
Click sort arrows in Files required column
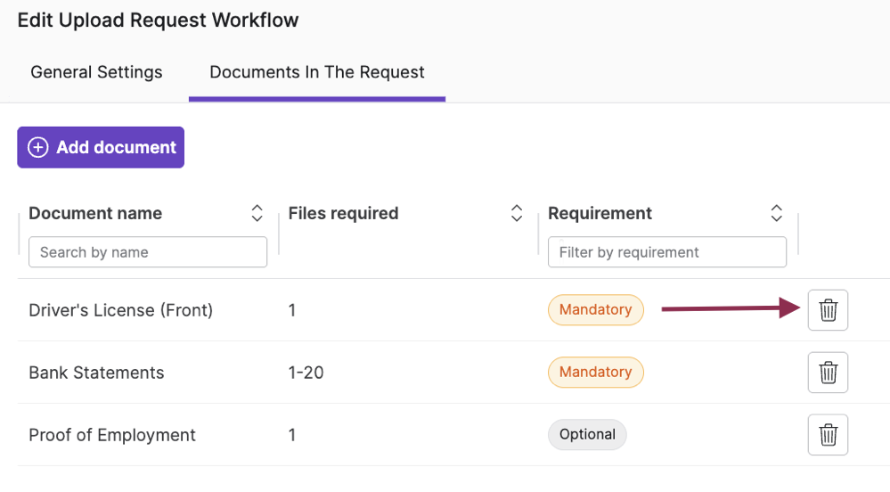[x=516, y=213]
